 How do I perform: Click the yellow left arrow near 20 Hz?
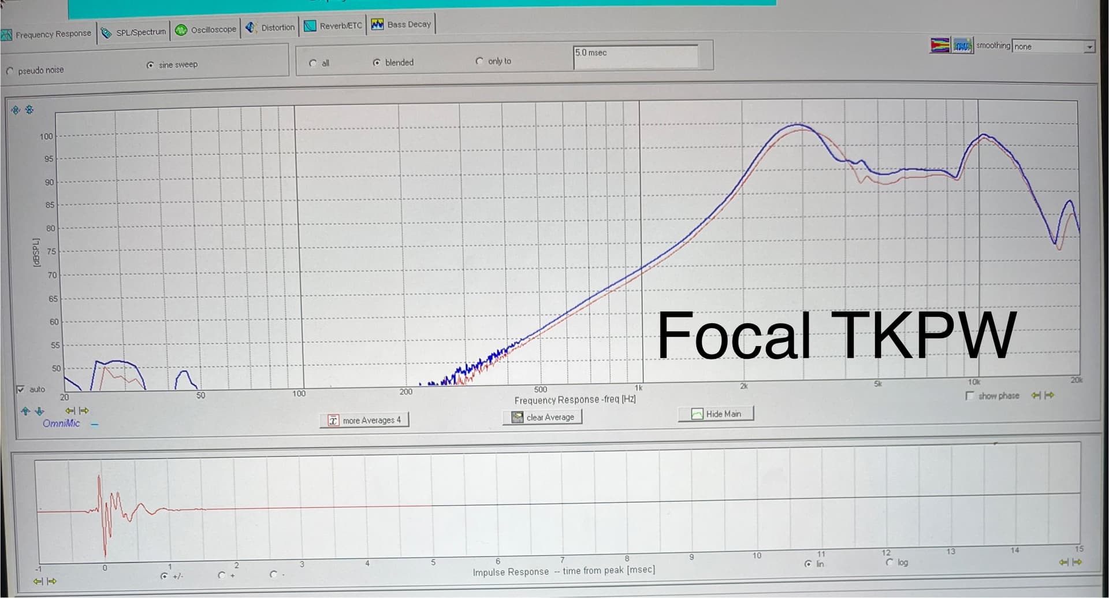70,411
